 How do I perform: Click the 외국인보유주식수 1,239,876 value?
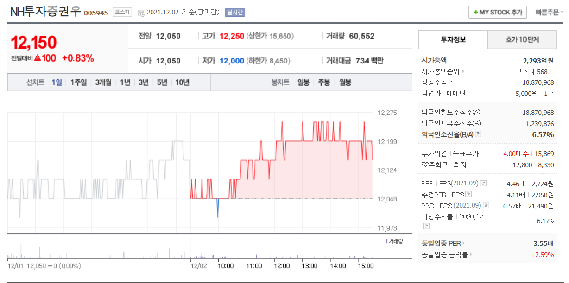(x=540, y=124)
